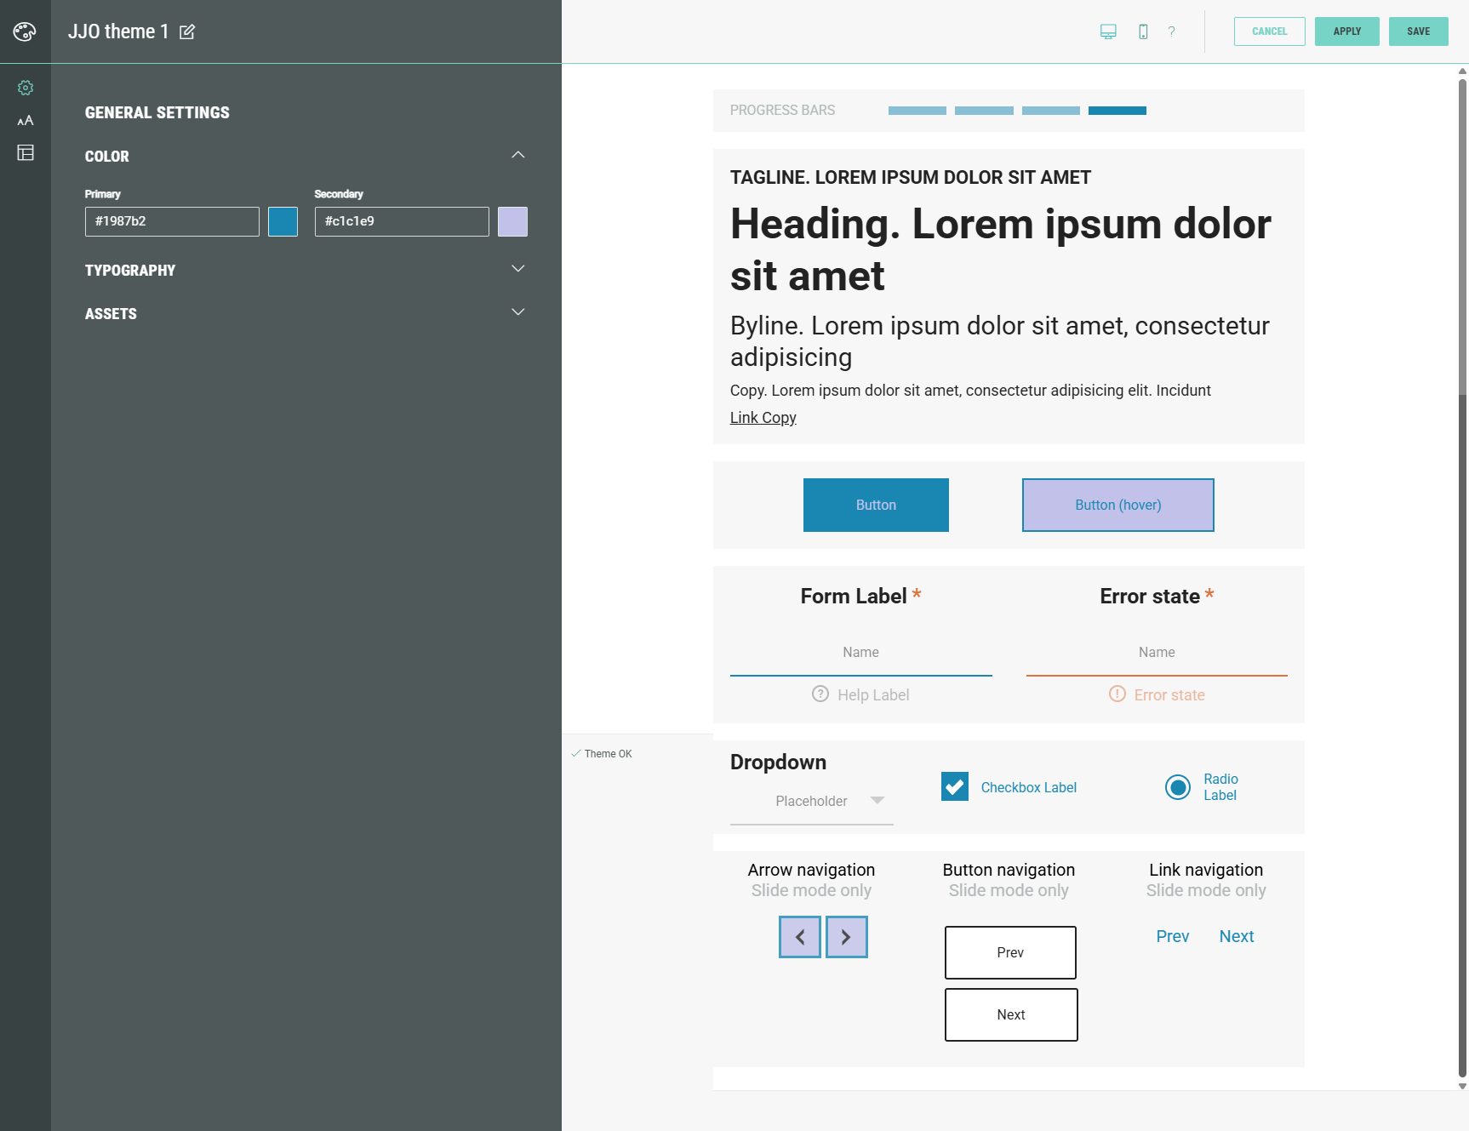Open the Placeholder dropdown
1469x1131 pixels.
(x=812, y=801)
